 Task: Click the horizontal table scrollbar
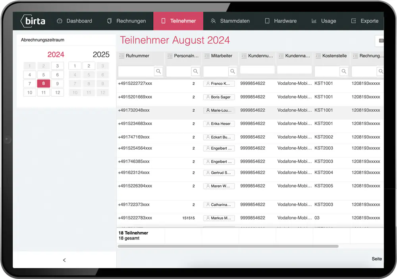coord(228,246)
